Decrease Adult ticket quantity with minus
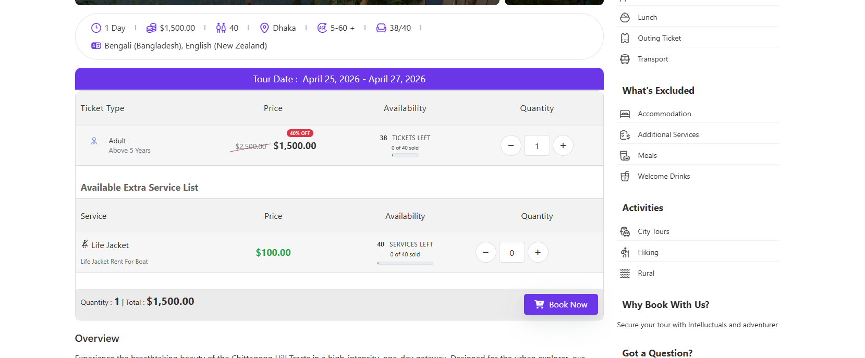The width and height of the screenshot is (865, 358). tap(511, 145)
